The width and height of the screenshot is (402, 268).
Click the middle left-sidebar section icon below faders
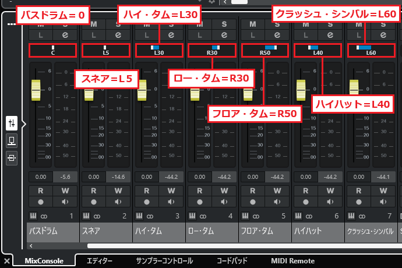coord(12,140)
